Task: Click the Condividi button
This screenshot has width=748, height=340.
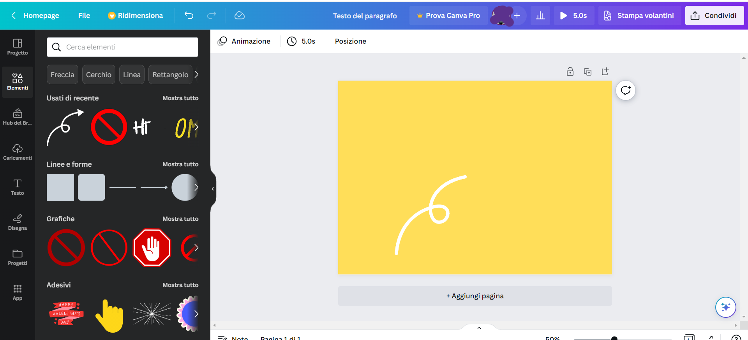Action: coord(714,16)
